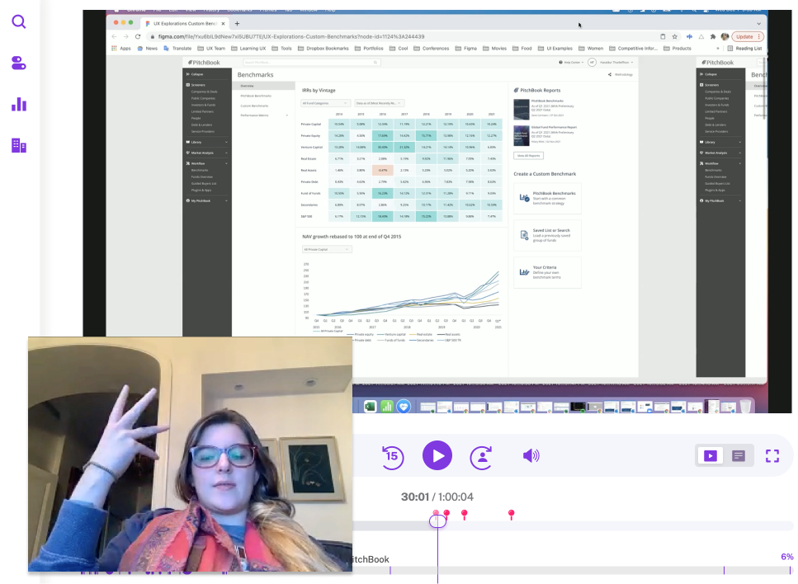Play the session recording
This screenshot has height=584, width=798.
pos(437,455)
